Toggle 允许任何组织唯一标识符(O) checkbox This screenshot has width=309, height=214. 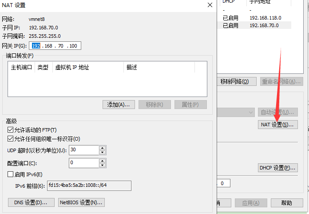[x=10, y=139]
